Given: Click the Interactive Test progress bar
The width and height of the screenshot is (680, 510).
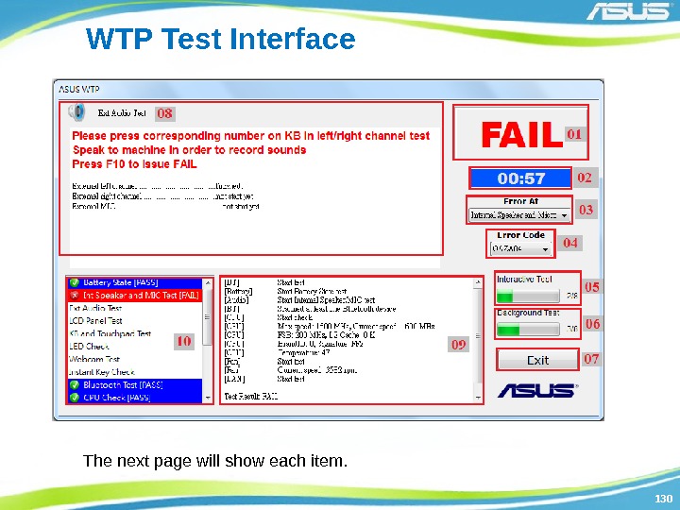Looking at the screenshot, I should 528,296.
